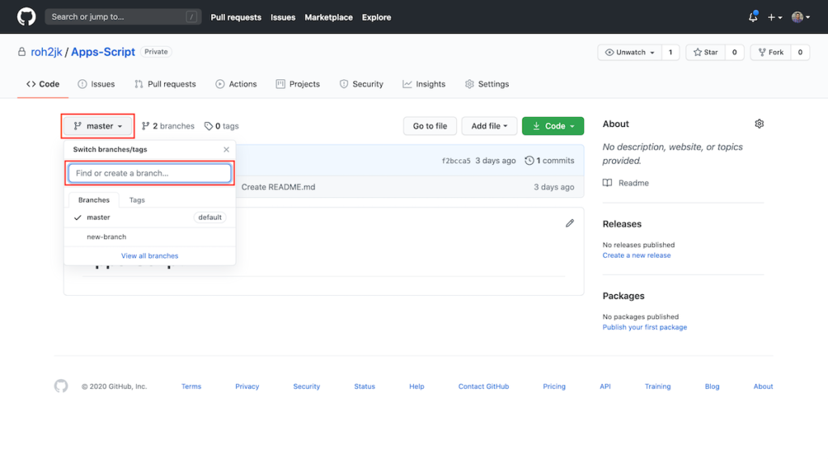The image size is (828, 459).
Task: Open the footer Status link
Action: point(365,386)
